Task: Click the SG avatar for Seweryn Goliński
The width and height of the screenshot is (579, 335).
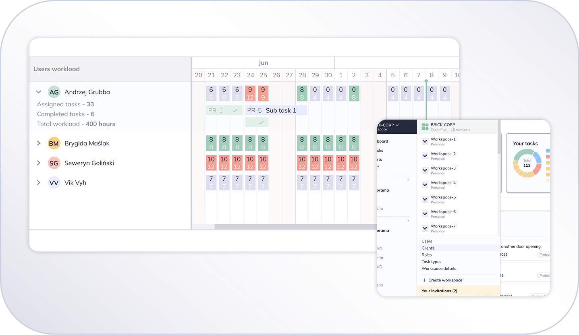Action: (x=54, y=163)
